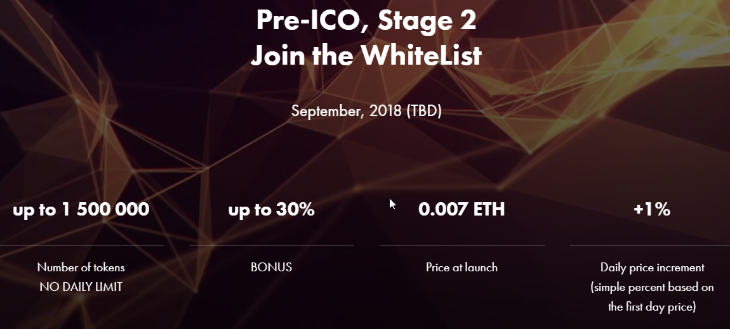
Task: Click the 'Number of tokens' label
Action: [81, 268]
